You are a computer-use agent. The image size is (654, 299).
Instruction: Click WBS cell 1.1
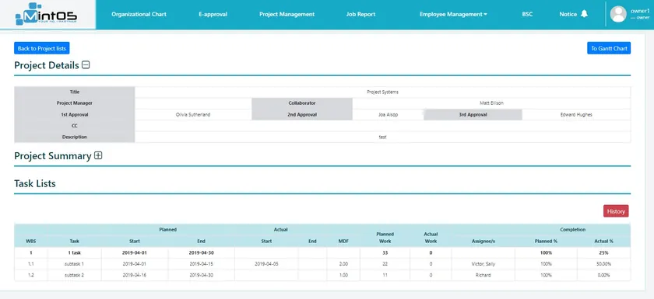click(x=31, y=263)
